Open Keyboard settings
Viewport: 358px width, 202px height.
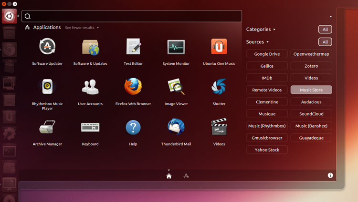point(90,127)
